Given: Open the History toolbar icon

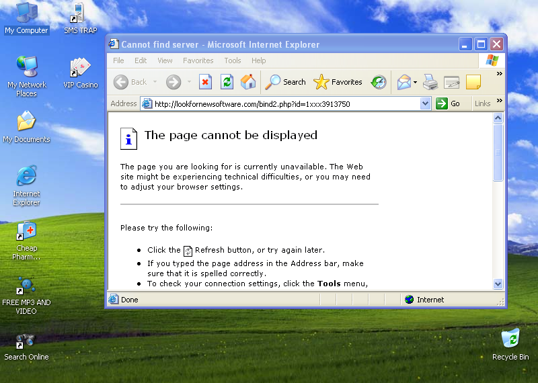Looking at the screenshot, I should pyautogui.click(x=379, y=82).
